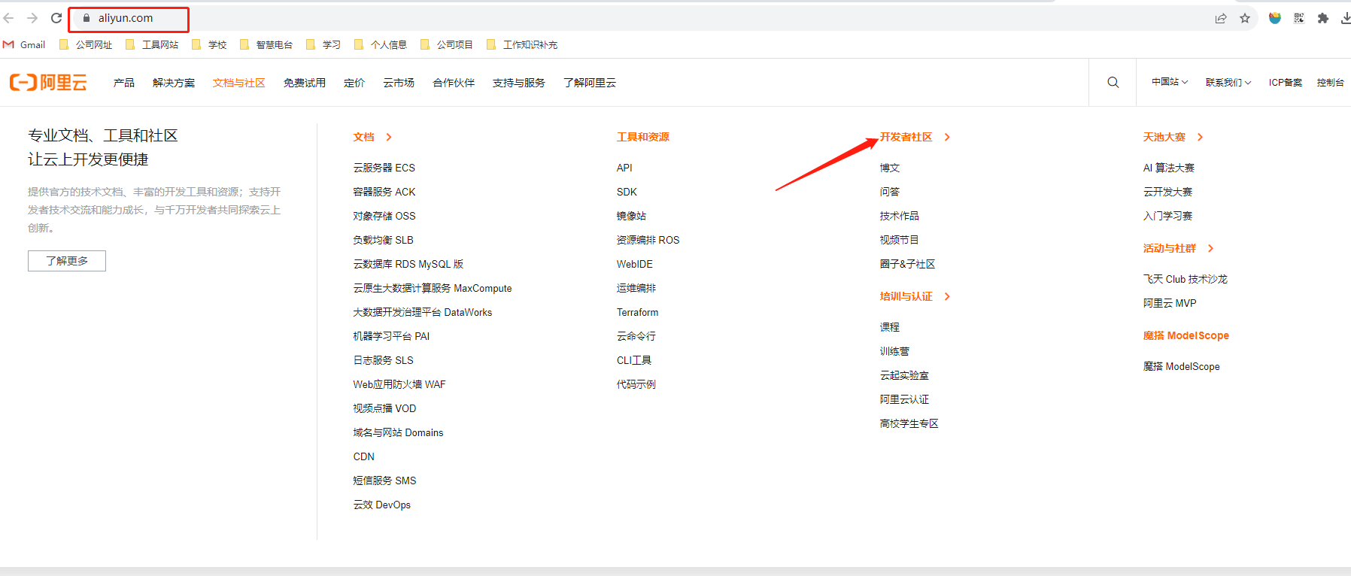Viewport: 1351px width, 576px height.
Task: Open 负载均衡 SLB docs
Action: pos(384,240)
